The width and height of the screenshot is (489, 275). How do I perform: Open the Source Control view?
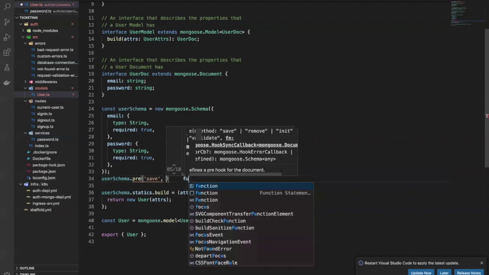[7, 22]
